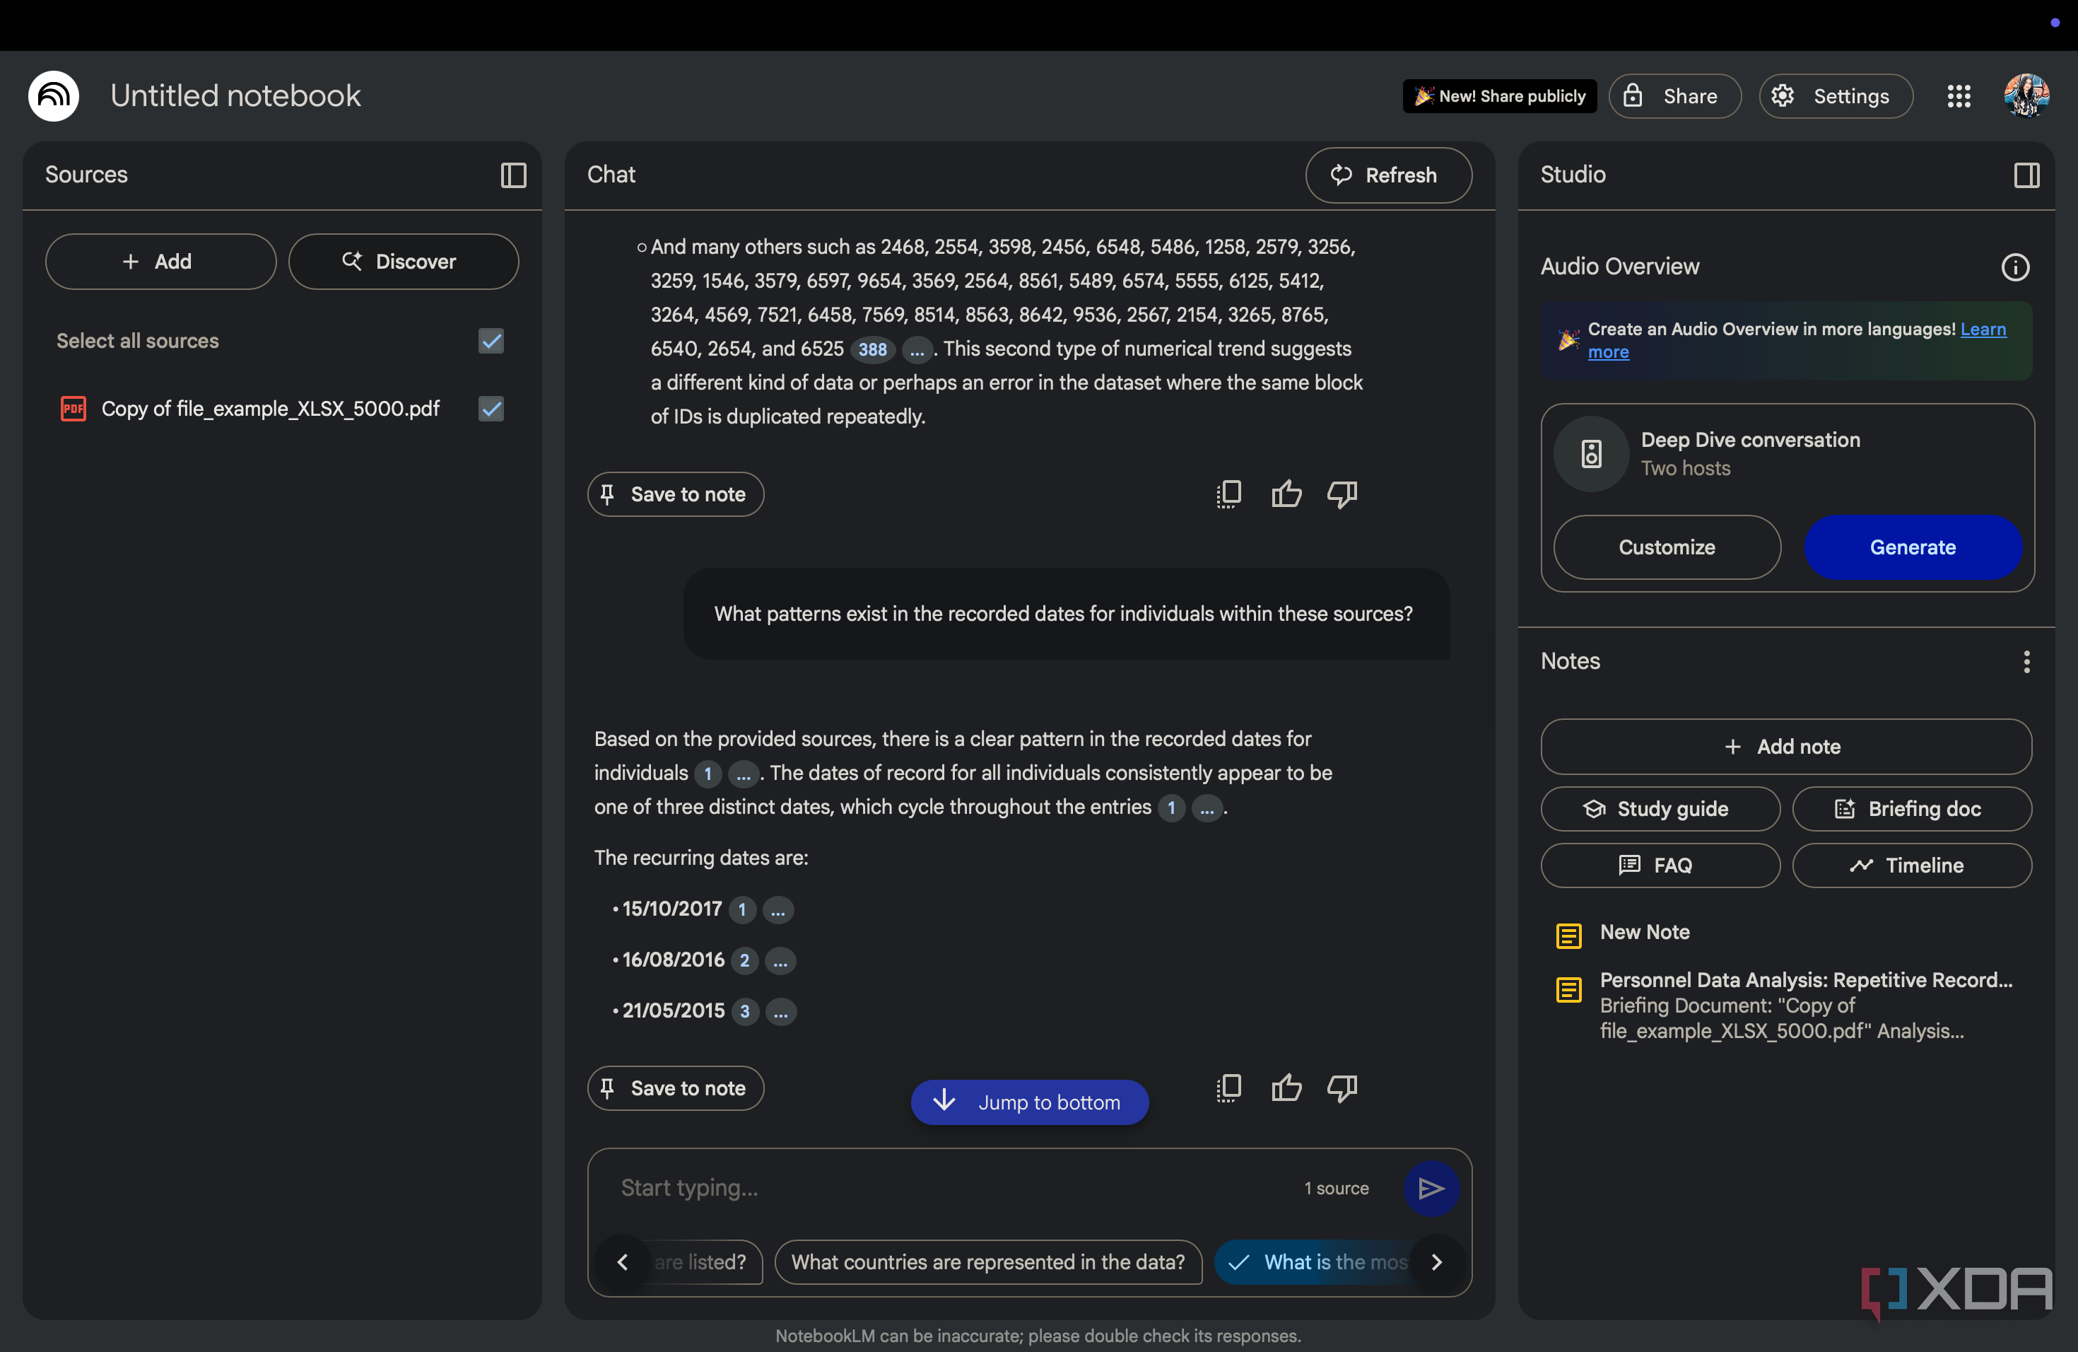
Task: Select 'What countries are represented' suggestion
Action: (988, 1262)
